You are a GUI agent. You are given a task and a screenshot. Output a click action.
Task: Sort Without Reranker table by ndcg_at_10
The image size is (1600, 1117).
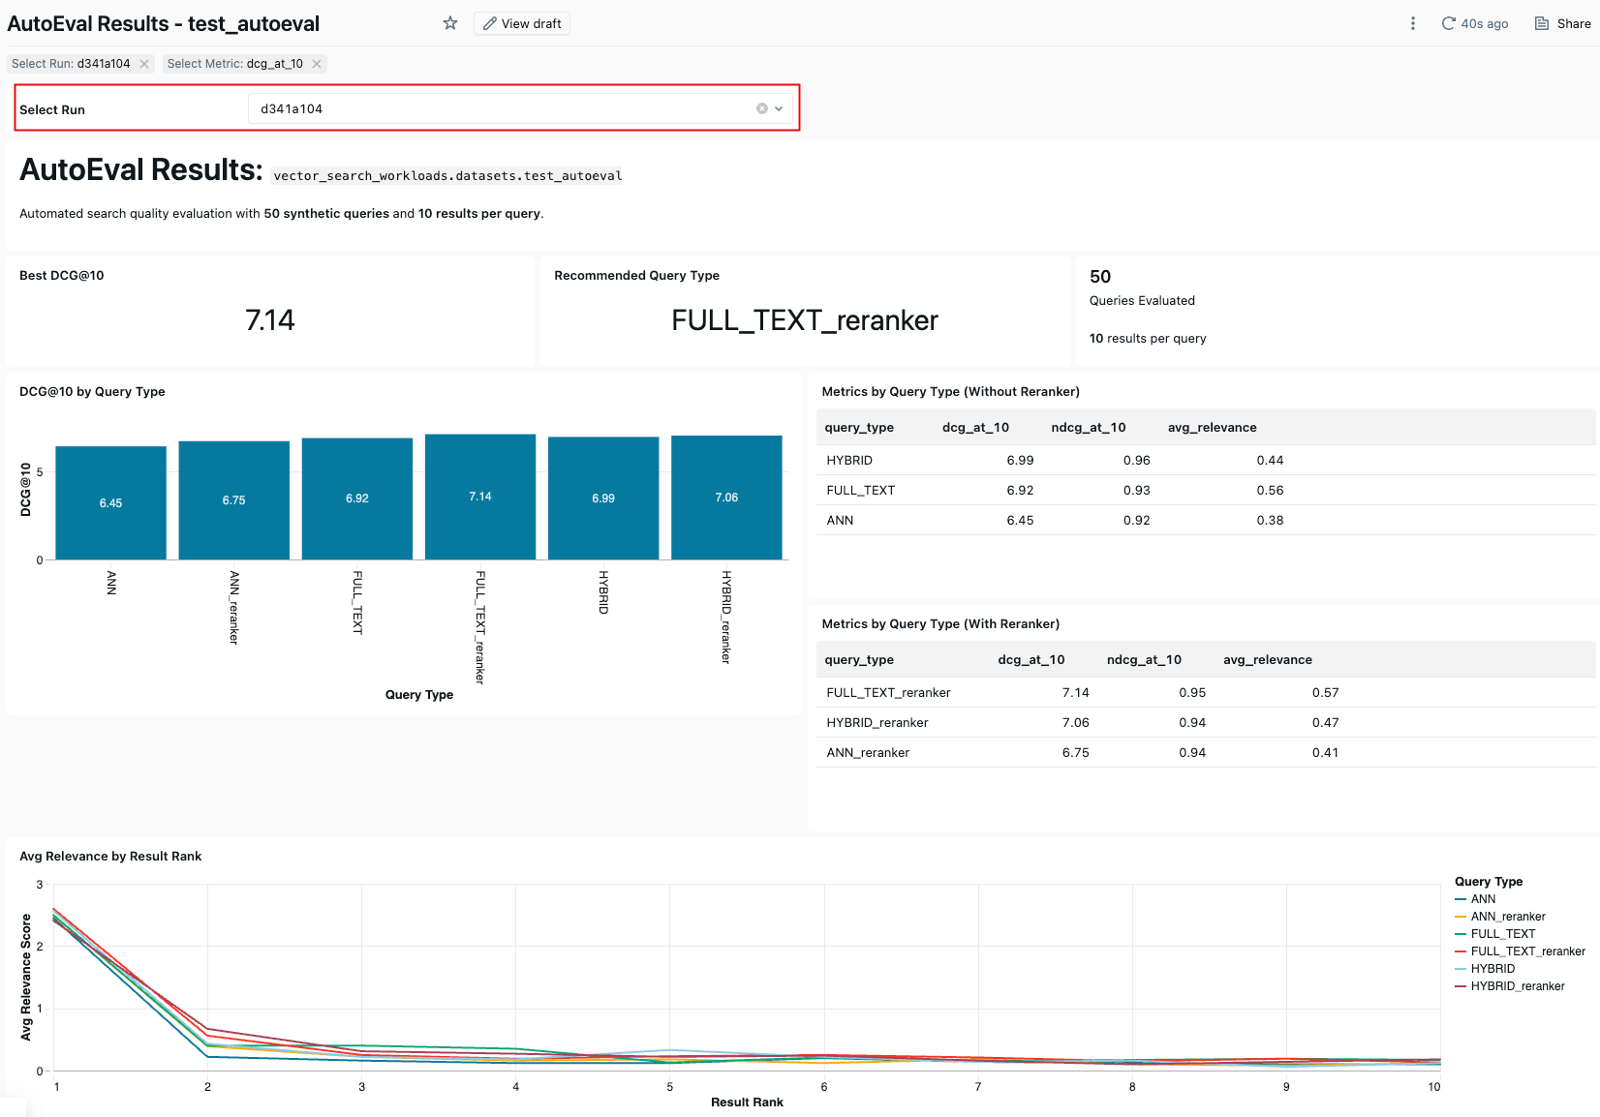click(x=1088, y=428)
